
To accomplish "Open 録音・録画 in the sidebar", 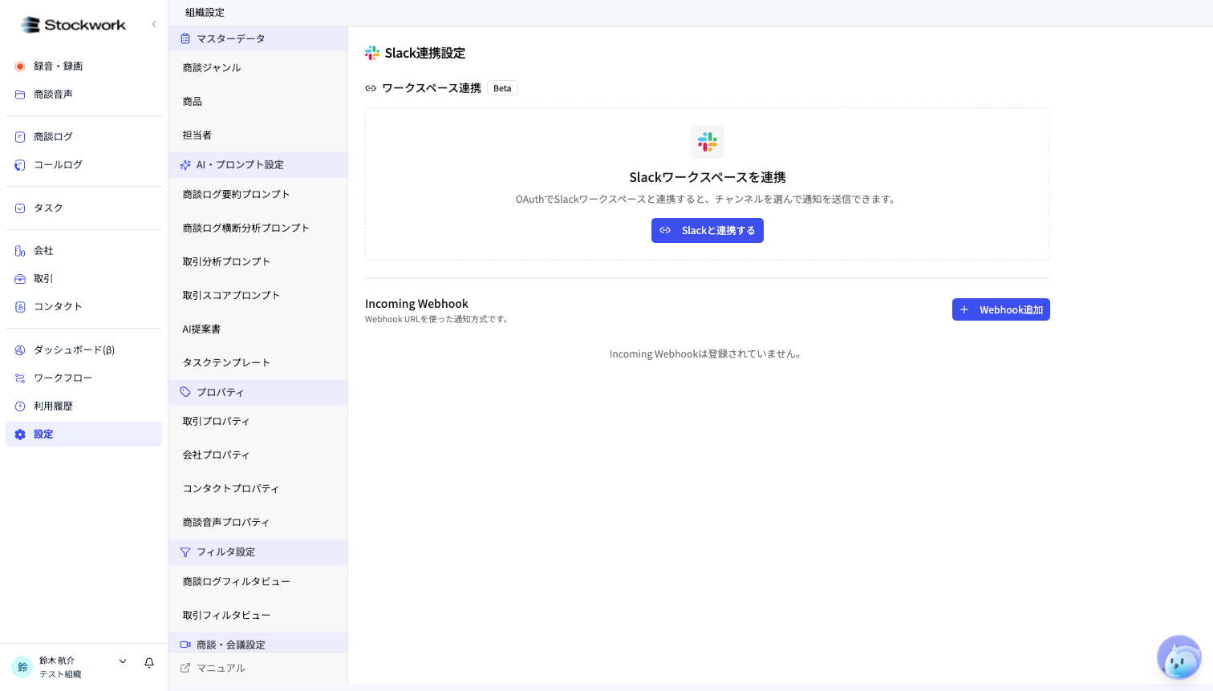I will coord(83,67).
